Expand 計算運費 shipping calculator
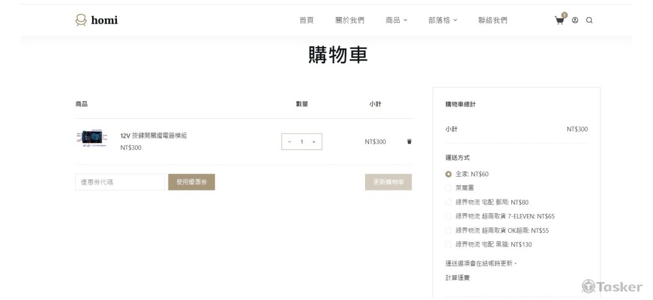 point(457,278)
